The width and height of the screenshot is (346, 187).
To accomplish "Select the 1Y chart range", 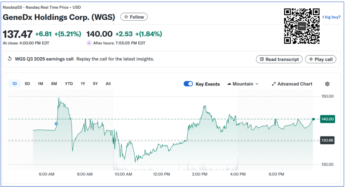I will pos(83,83).
